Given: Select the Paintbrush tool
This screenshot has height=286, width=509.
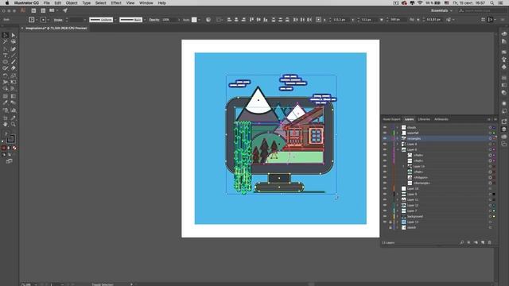Looking at the screenshot, I should [x=14, y=62].
